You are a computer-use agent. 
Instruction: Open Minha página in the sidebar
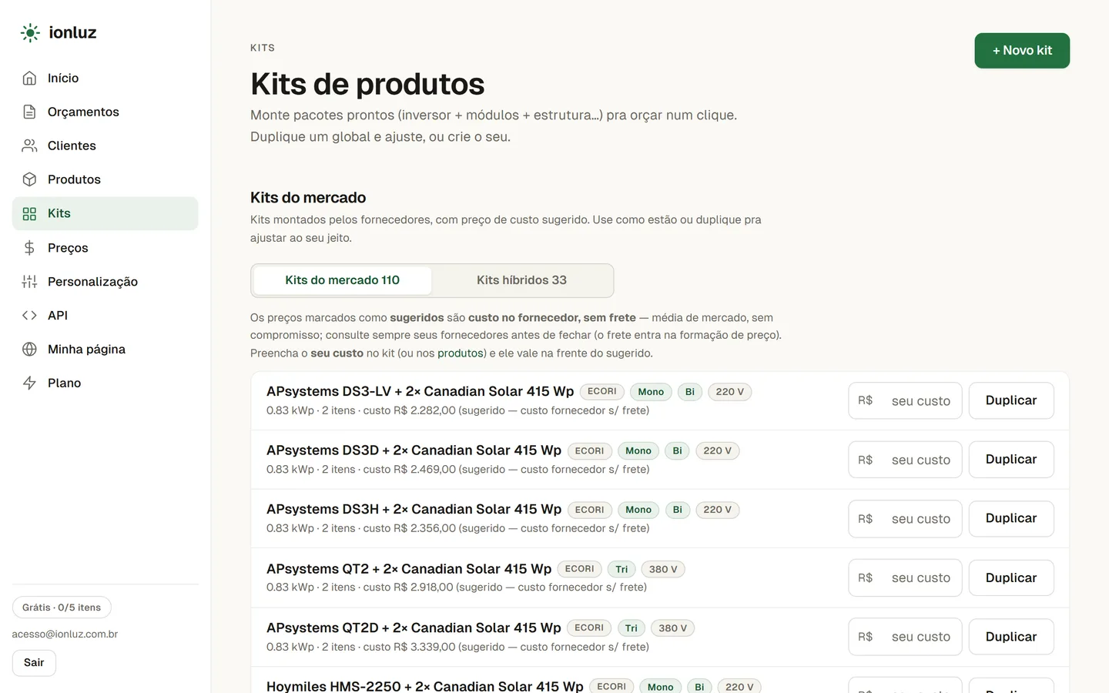pos(105,349)
